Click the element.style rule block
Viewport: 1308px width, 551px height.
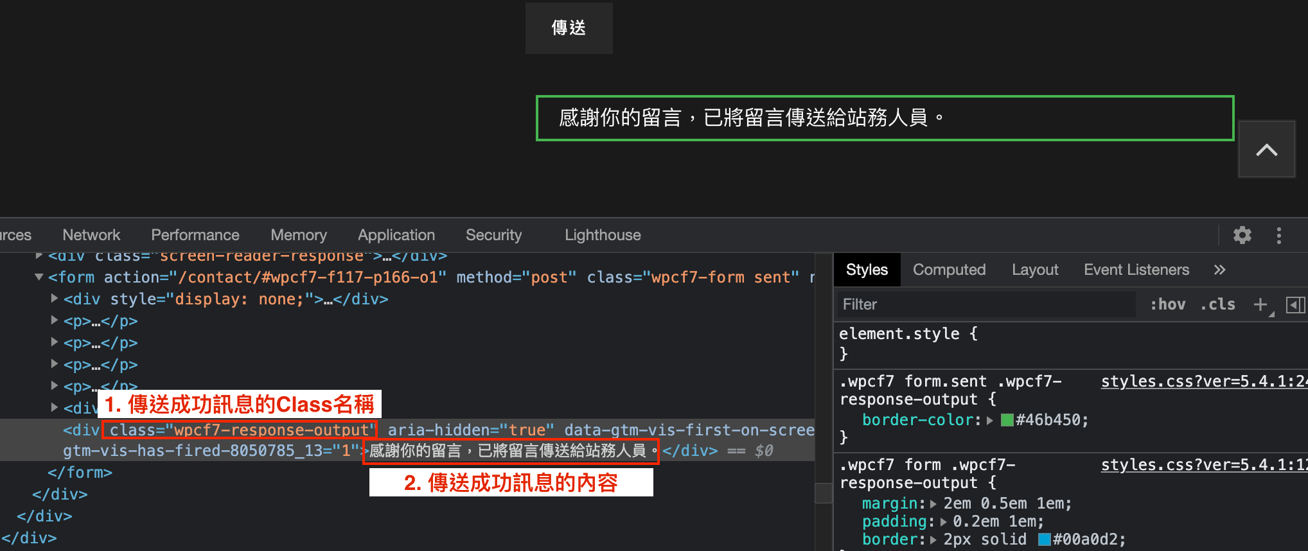coord(1070,344)
